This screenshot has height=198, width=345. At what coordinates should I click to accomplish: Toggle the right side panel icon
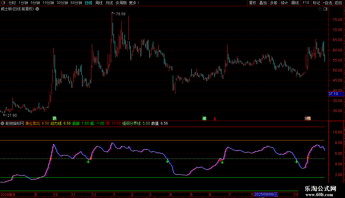pyautogui.click(x=326, y=9)
